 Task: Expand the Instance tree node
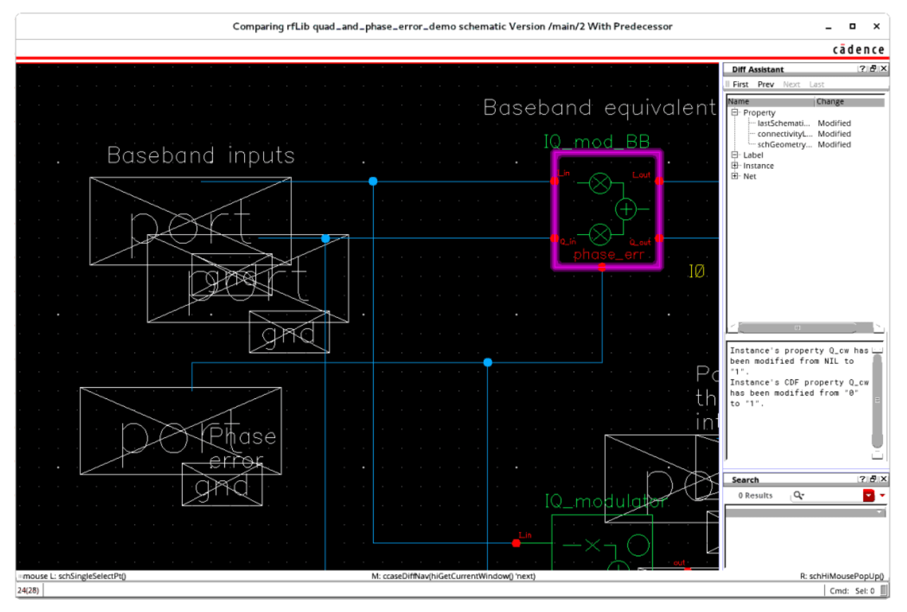pyautogui.click(x=734, y=165)
